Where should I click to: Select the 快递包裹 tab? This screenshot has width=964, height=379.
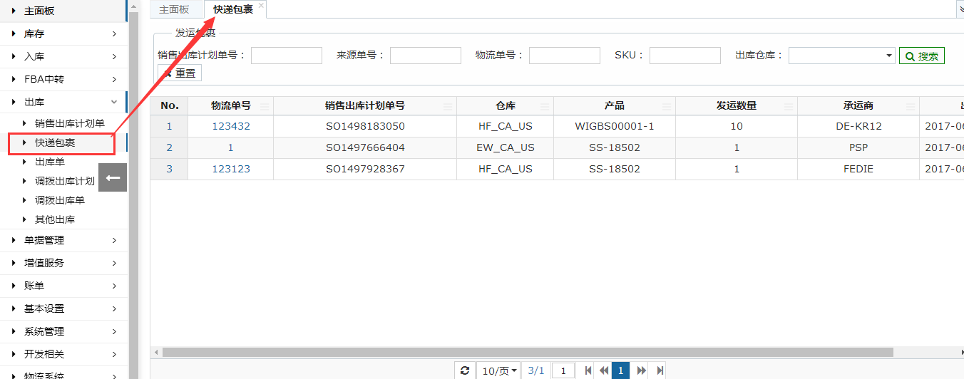pyautogui.click(x=233, y=9)
